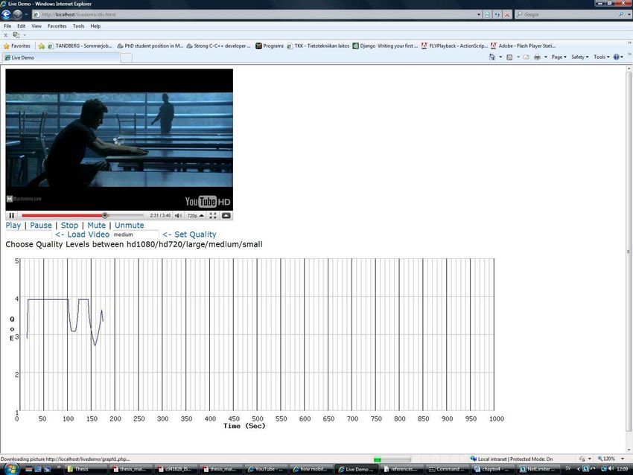Click the Unmute link

pyautogui.click(x=129, y=225)
